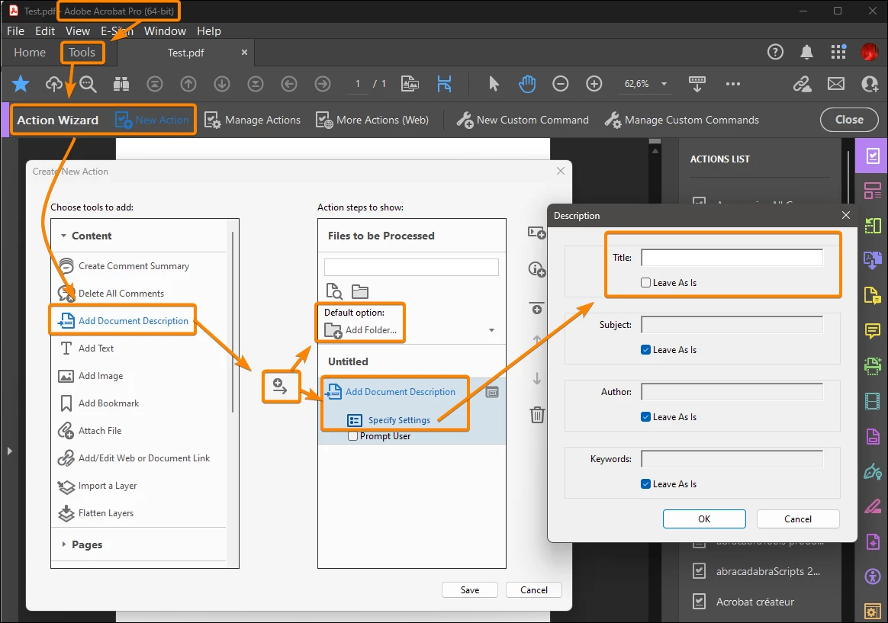Screen dimensions: 888x623
Task: Click the page number field
Action: [x=357, y=84]
